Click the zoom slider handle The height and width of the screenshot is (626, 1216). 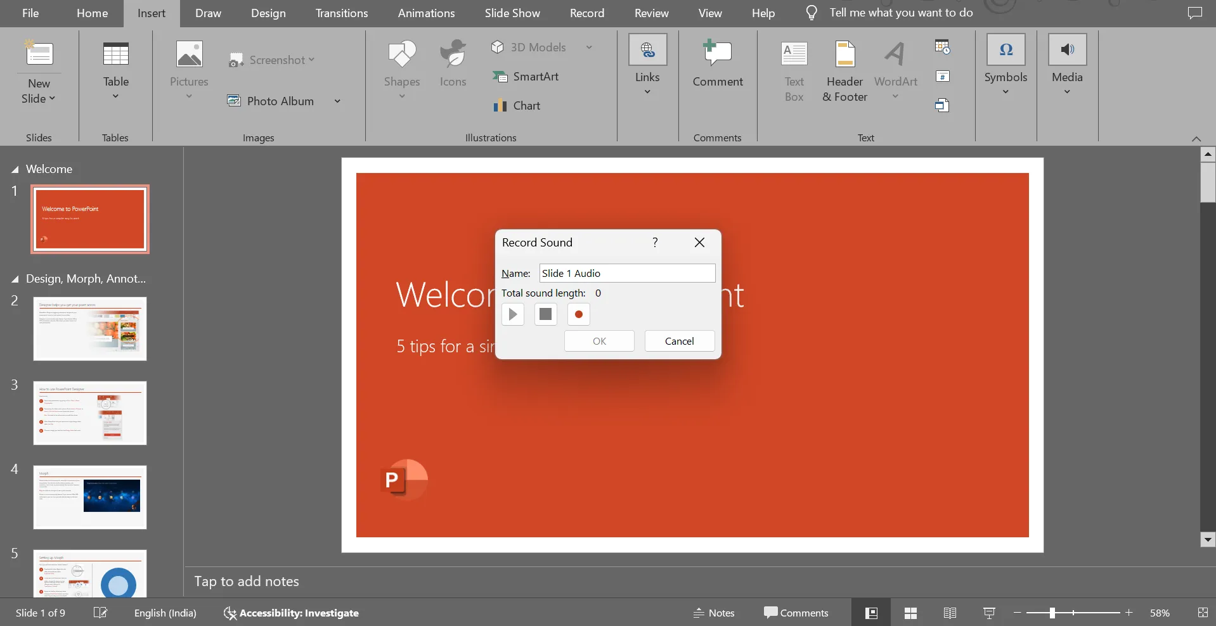click(x=1052, y=613)
